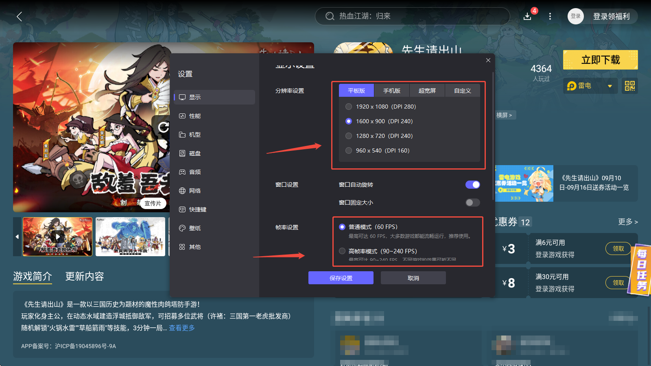Open 磁盘 settings category

pyautogui.click(x=214, y=153)
